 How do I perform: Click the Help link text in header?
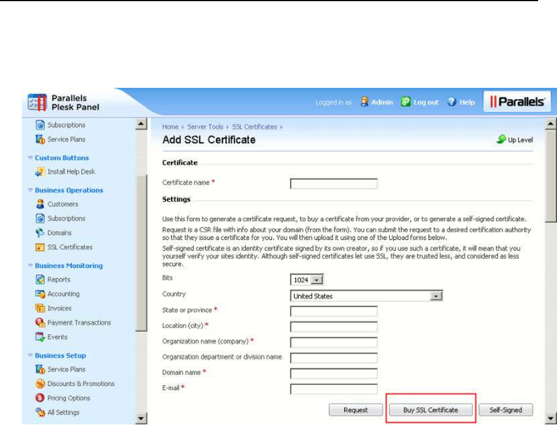point(467,103)
